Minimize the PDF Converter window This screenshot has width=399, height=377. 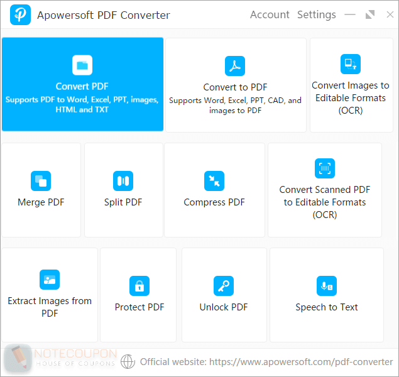pyautogui.click(x=350, y=14)
